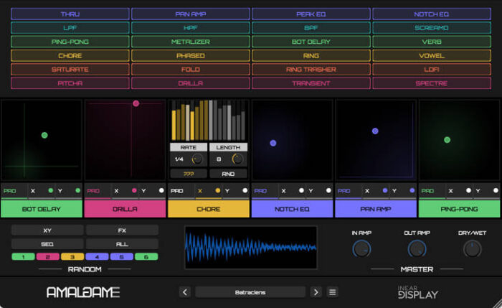Screen dimensions: 502x308
Task: Click the Dry/Wet knob
Action: (x=472, y=249)
